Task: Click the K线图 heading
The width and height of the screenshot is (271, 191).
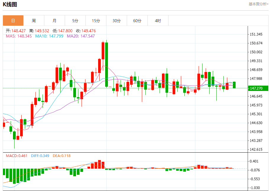Action: coord(10,4)
